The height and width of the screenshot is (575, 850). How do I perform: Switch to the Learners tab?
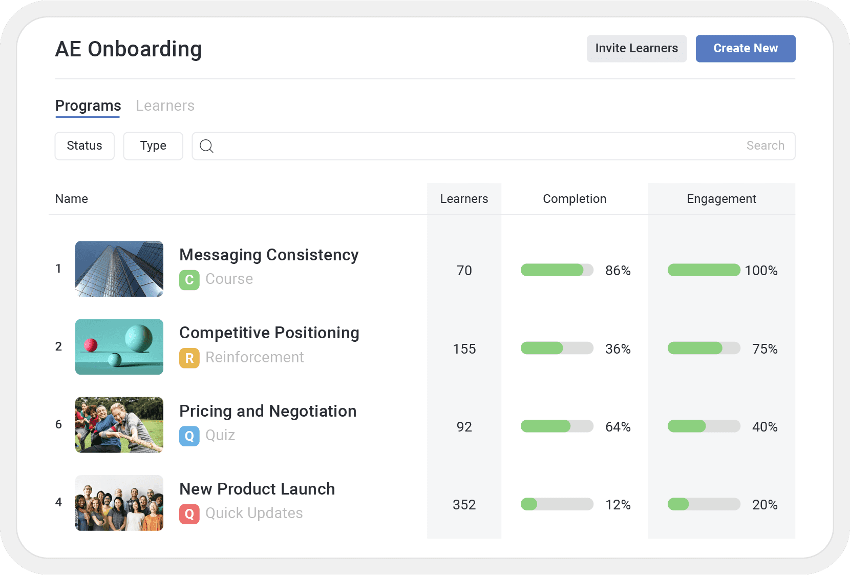tap(165, 106)
